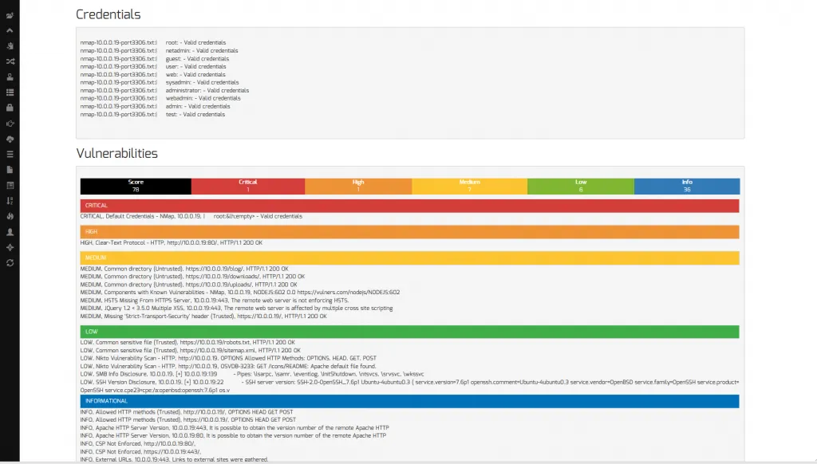Open the folder icon atop the sidebar
This screenshot has width=817, height=464.
click(x=10, y=16)
